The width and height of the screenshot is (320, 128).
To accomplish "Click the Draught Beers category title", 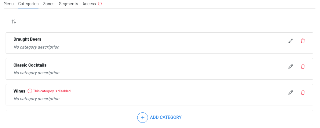I will click(27, 39).
